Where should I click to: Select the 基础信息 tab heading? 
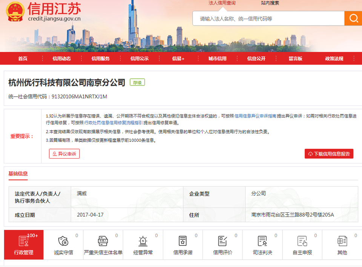pyautogui.click(x=18, y=174)
